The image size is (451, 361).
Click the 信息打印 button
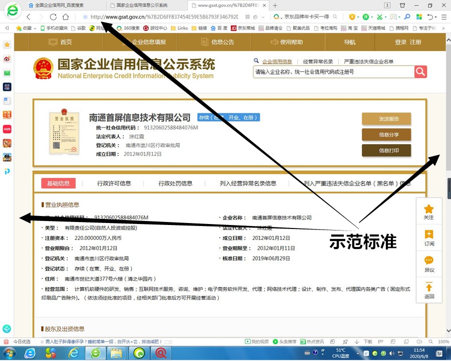[x=386, y=150]
